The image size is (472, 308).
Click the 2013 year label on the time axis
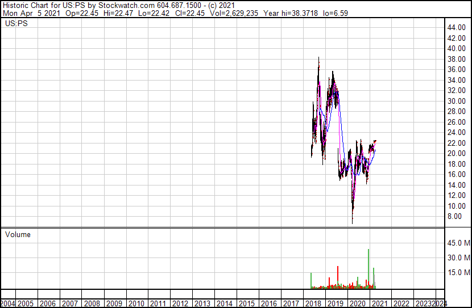[x=202, y=303]
